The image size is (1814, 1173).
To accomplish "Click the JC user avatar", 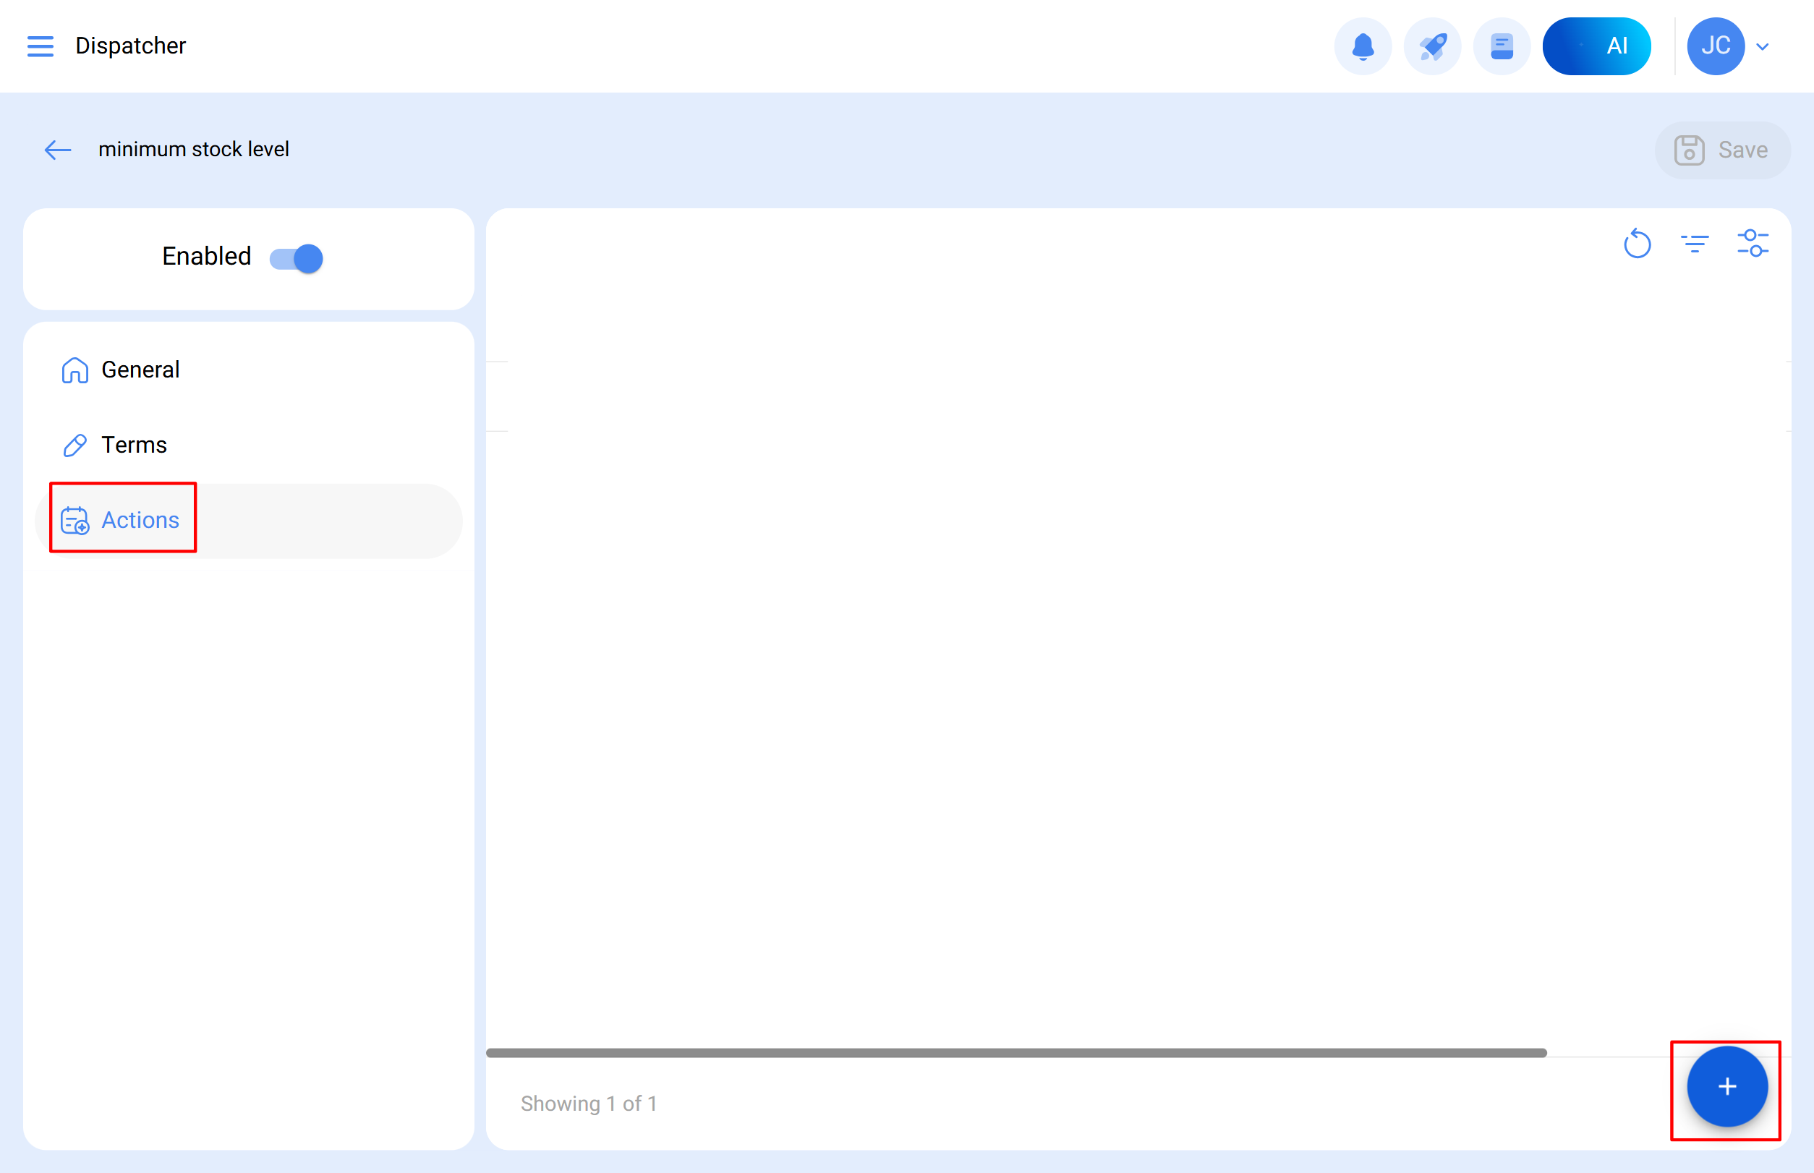I will [1715, 46].
